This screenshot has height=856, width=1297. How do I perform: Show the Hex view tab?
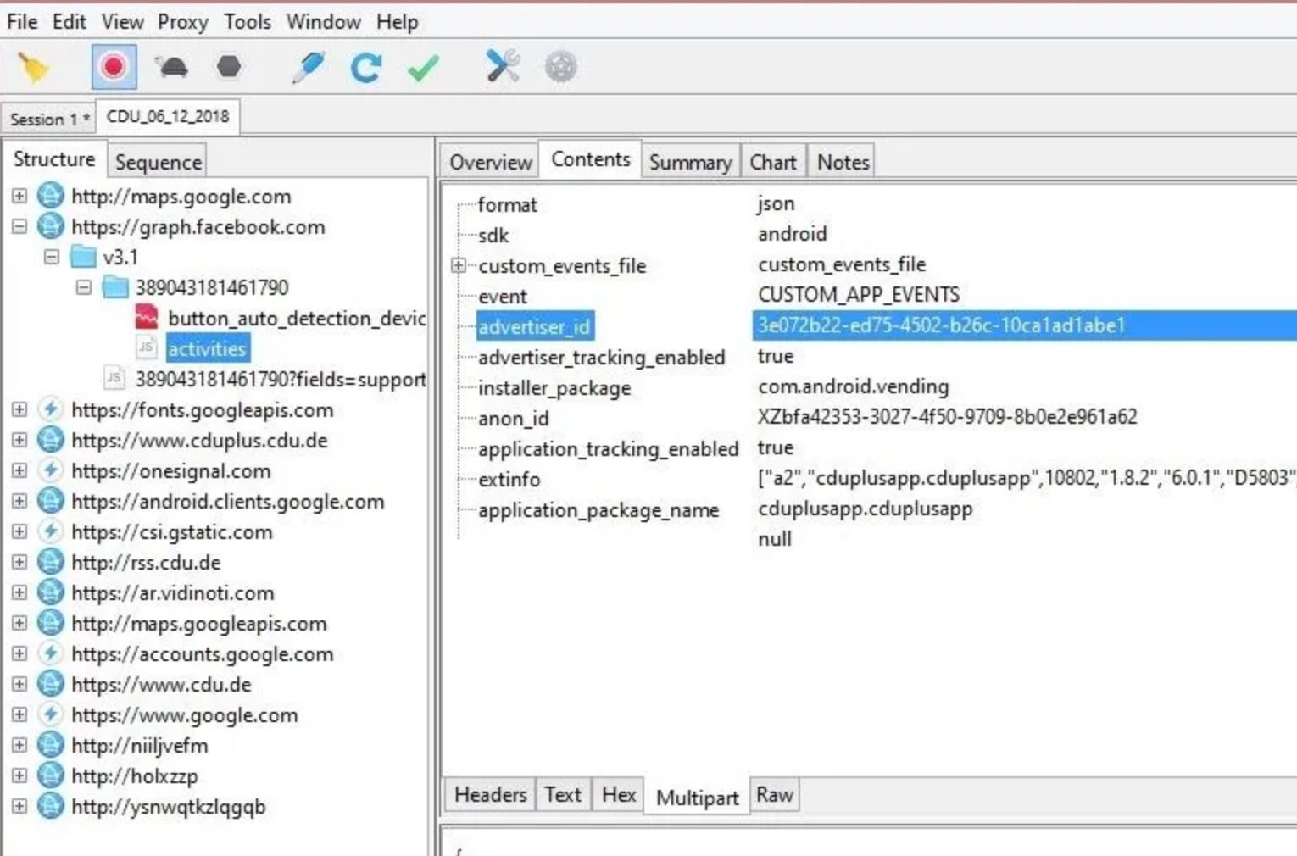(x=619, y=794)
